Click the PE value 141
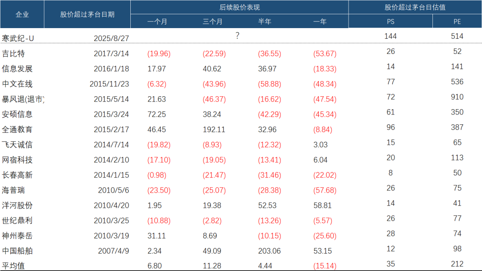 point(457,66)
